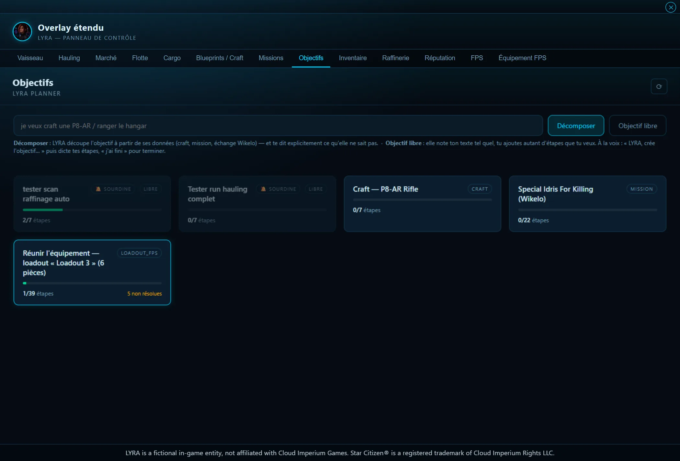Open the Vaisseau tab
The height and width of the screenshot is (461, 680).
[30, 58]
